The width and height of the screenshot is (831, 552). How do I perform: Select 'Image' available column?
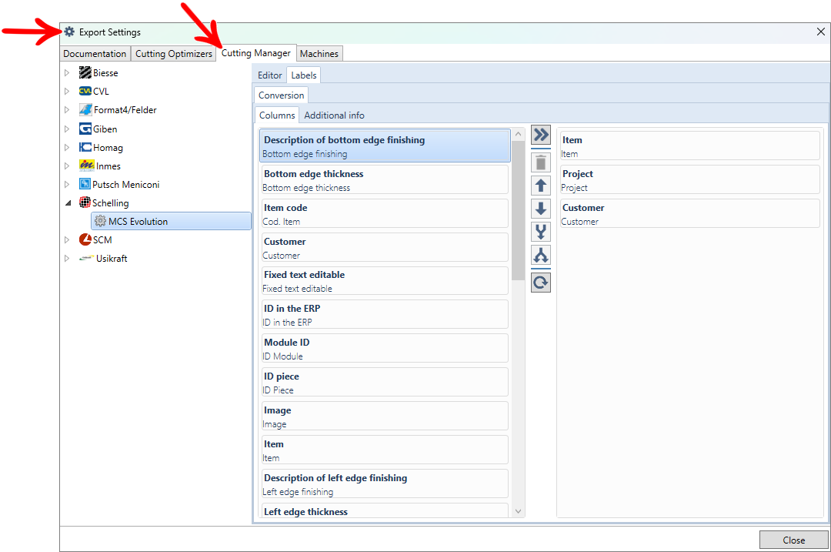(385, 417)
